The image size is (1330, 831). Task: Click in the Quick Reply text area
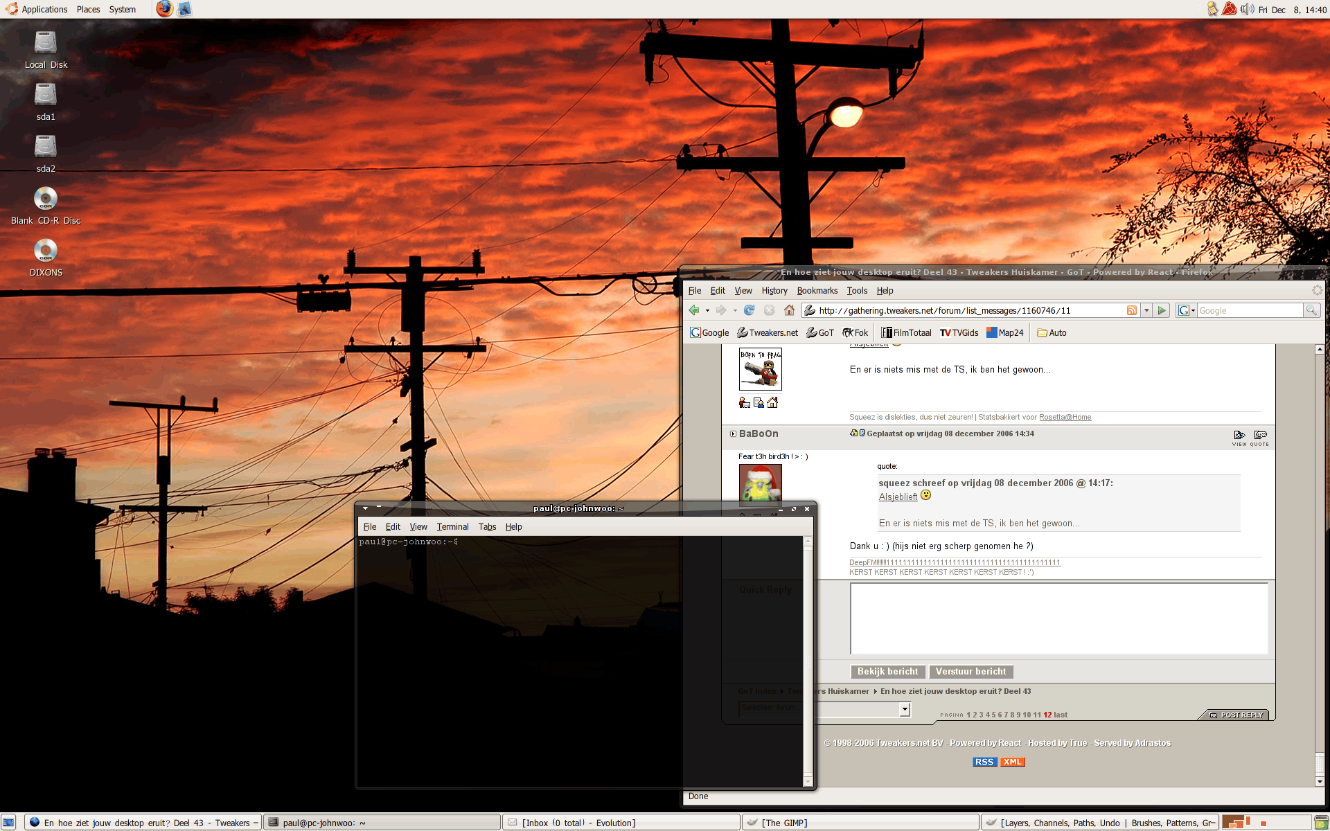(x=1058, y=618)
